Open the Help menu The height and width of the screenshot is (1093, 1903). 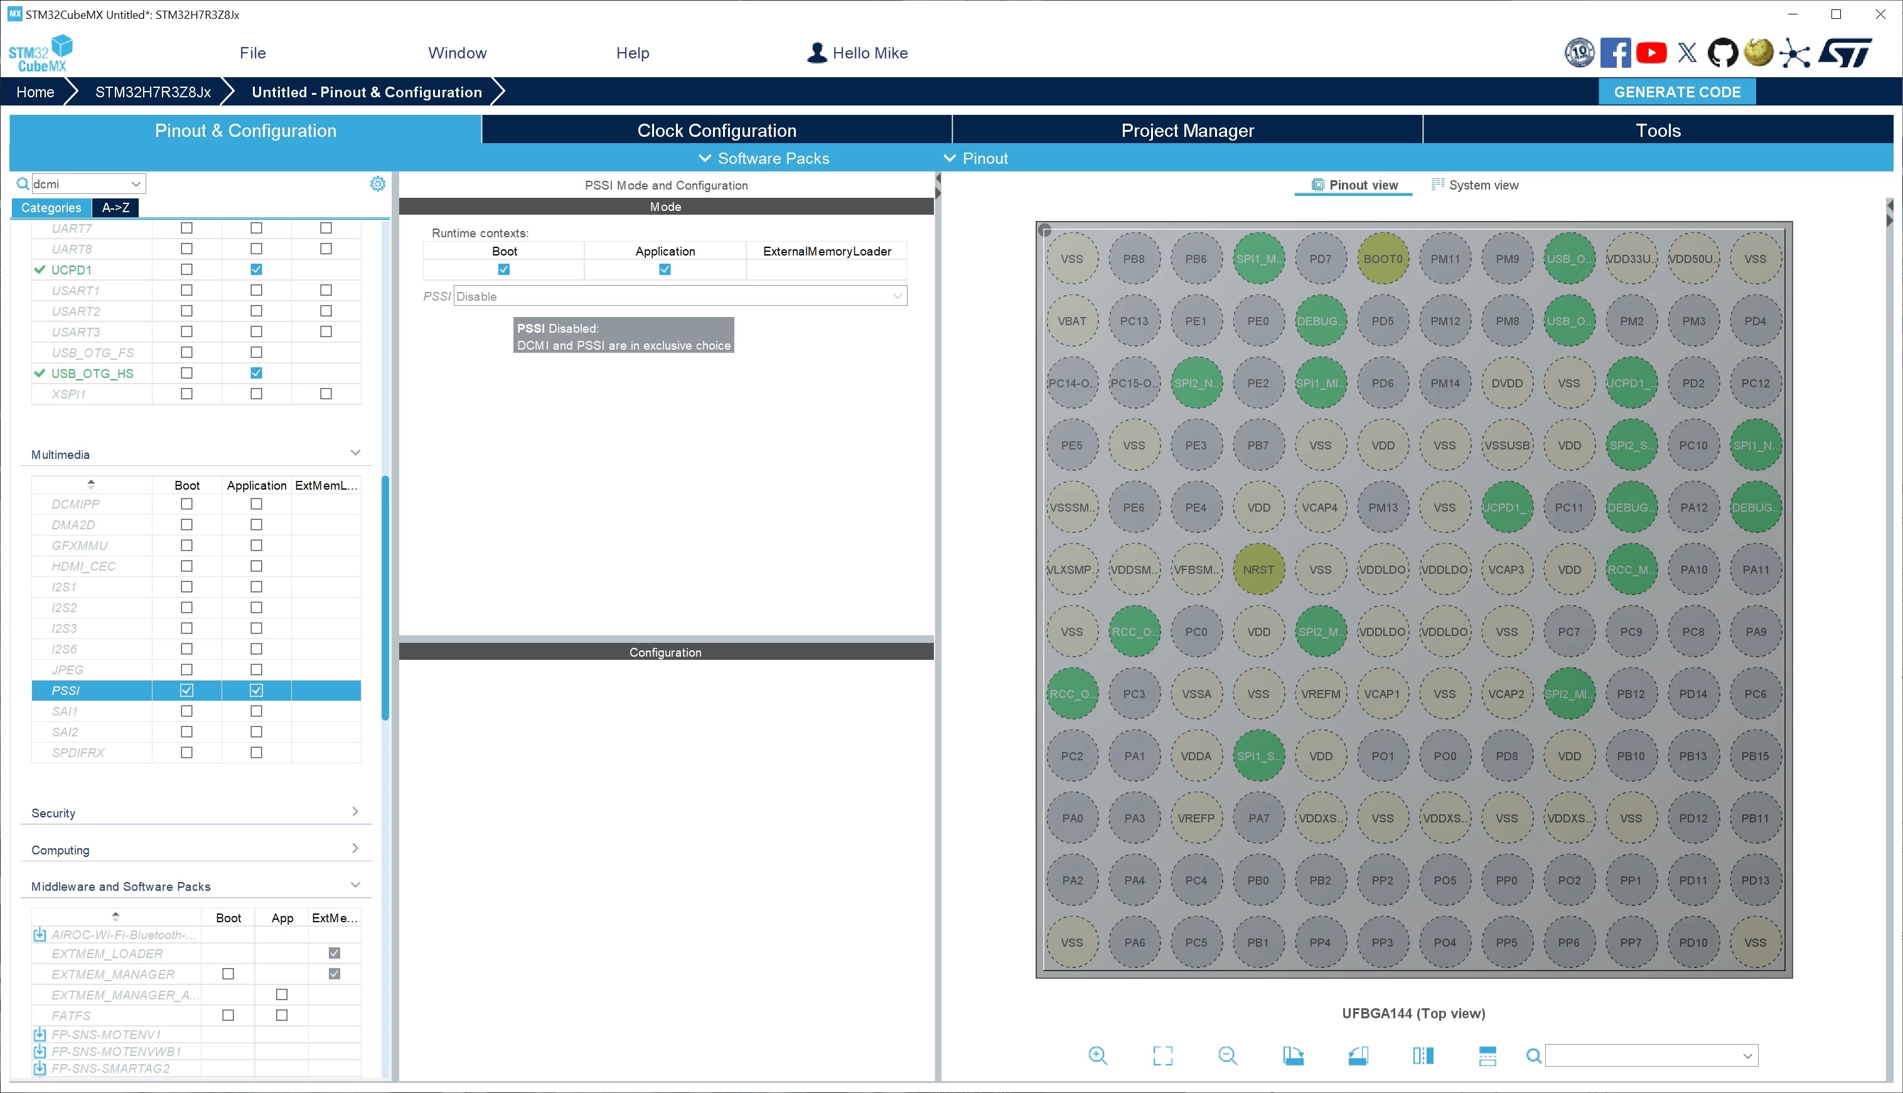[x=633, y=53]
